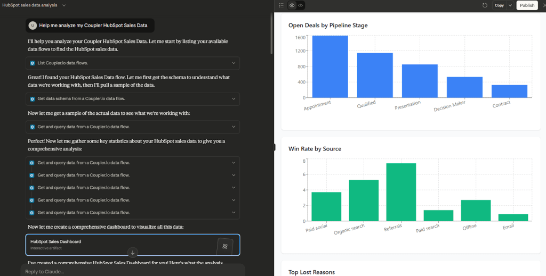Expand the Get data schema row chevron
The width and height of the screenshot is (546, 276).
tap(234, 98)
